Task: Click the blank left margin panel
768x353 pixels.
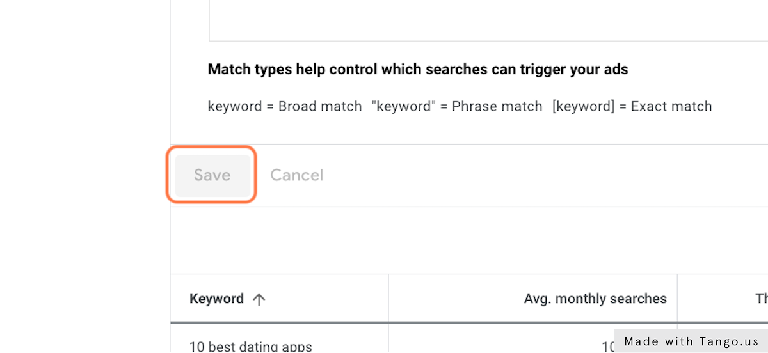Action: coord(83,192)
